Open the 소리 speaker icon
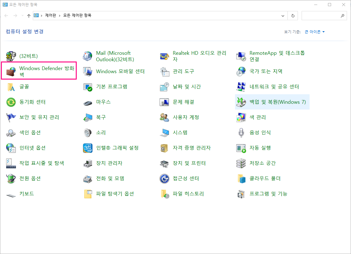 tap(87, 133)
